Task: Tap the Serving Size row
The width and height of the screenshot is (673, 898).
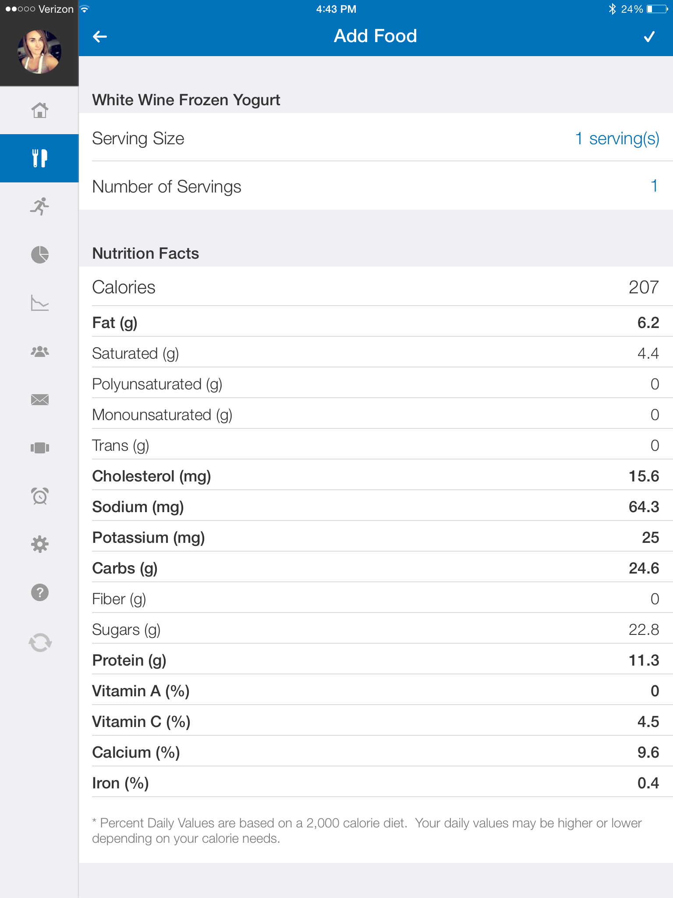Action: 138,139
